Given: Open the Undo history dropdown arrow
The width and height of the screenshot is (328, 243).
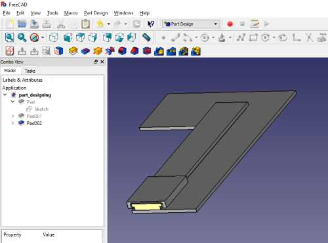Looking at the screenshot, I should click(108, 24).
